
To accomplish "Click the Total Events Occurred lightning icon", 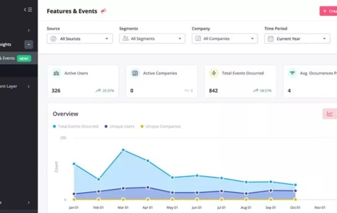I will [214, 73].
